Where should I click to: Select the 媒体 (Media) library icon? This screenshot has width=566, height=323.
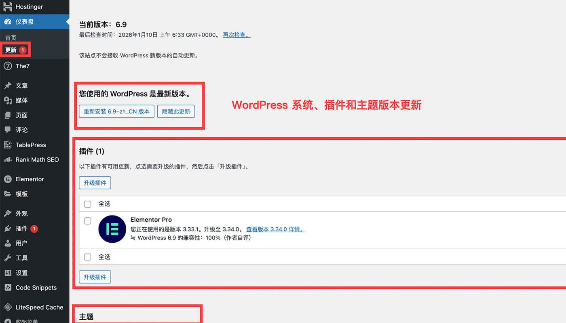[22, 101]
